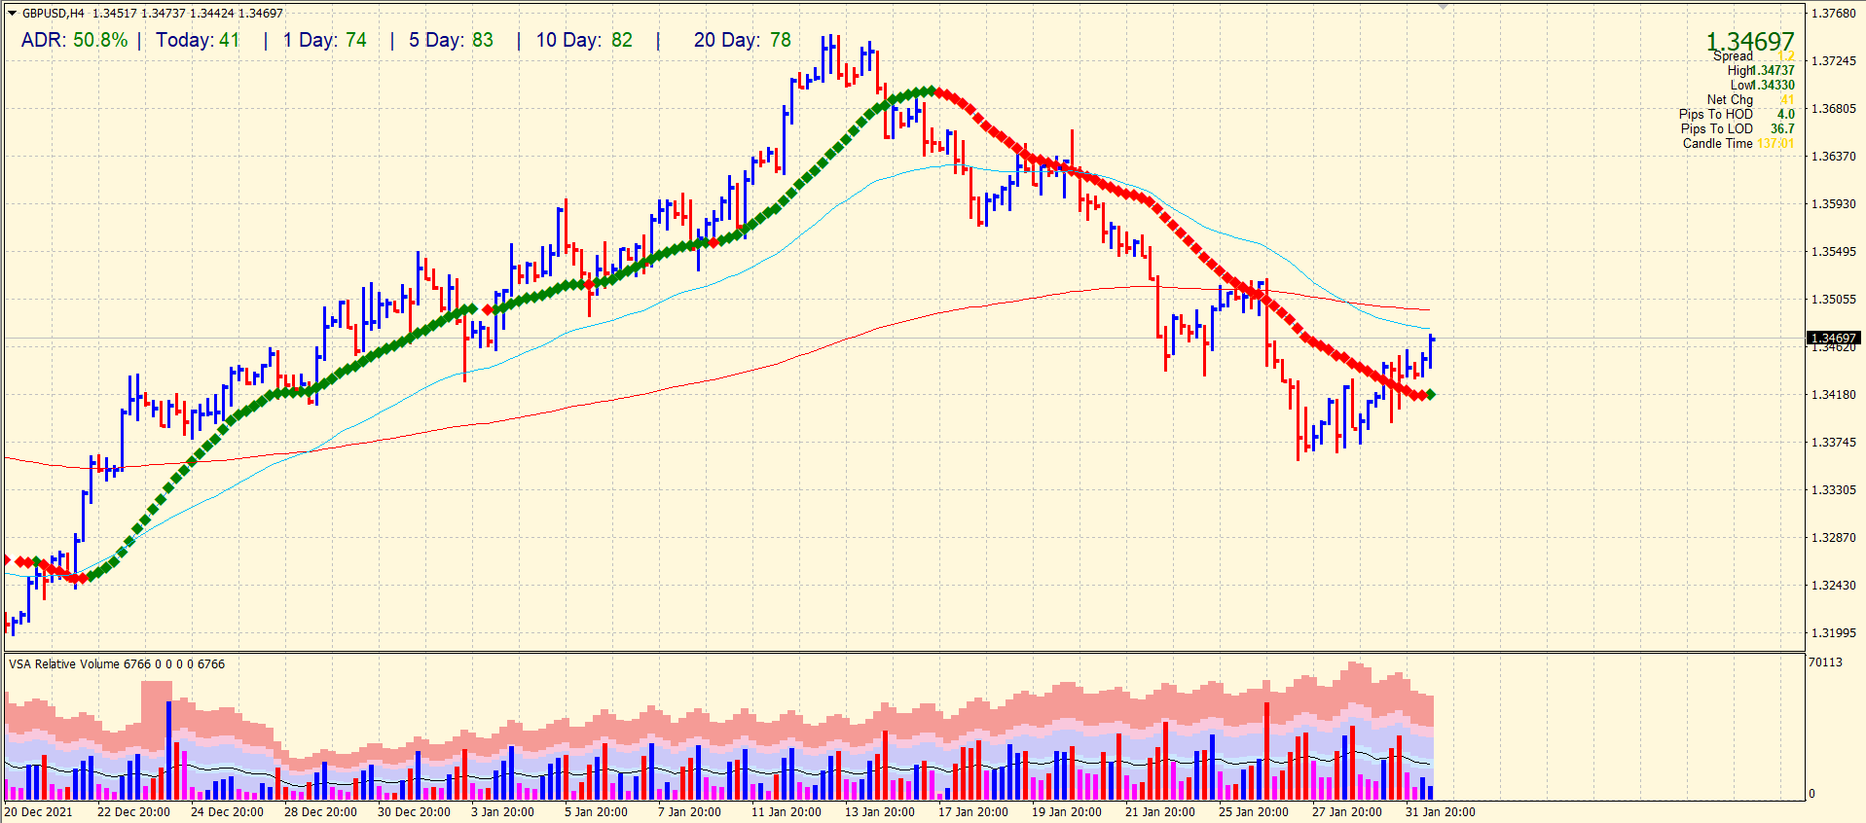Click the Candle Time 137:01 row
The height and width of the screenshot is (823, 1866).
(1738, 143)
